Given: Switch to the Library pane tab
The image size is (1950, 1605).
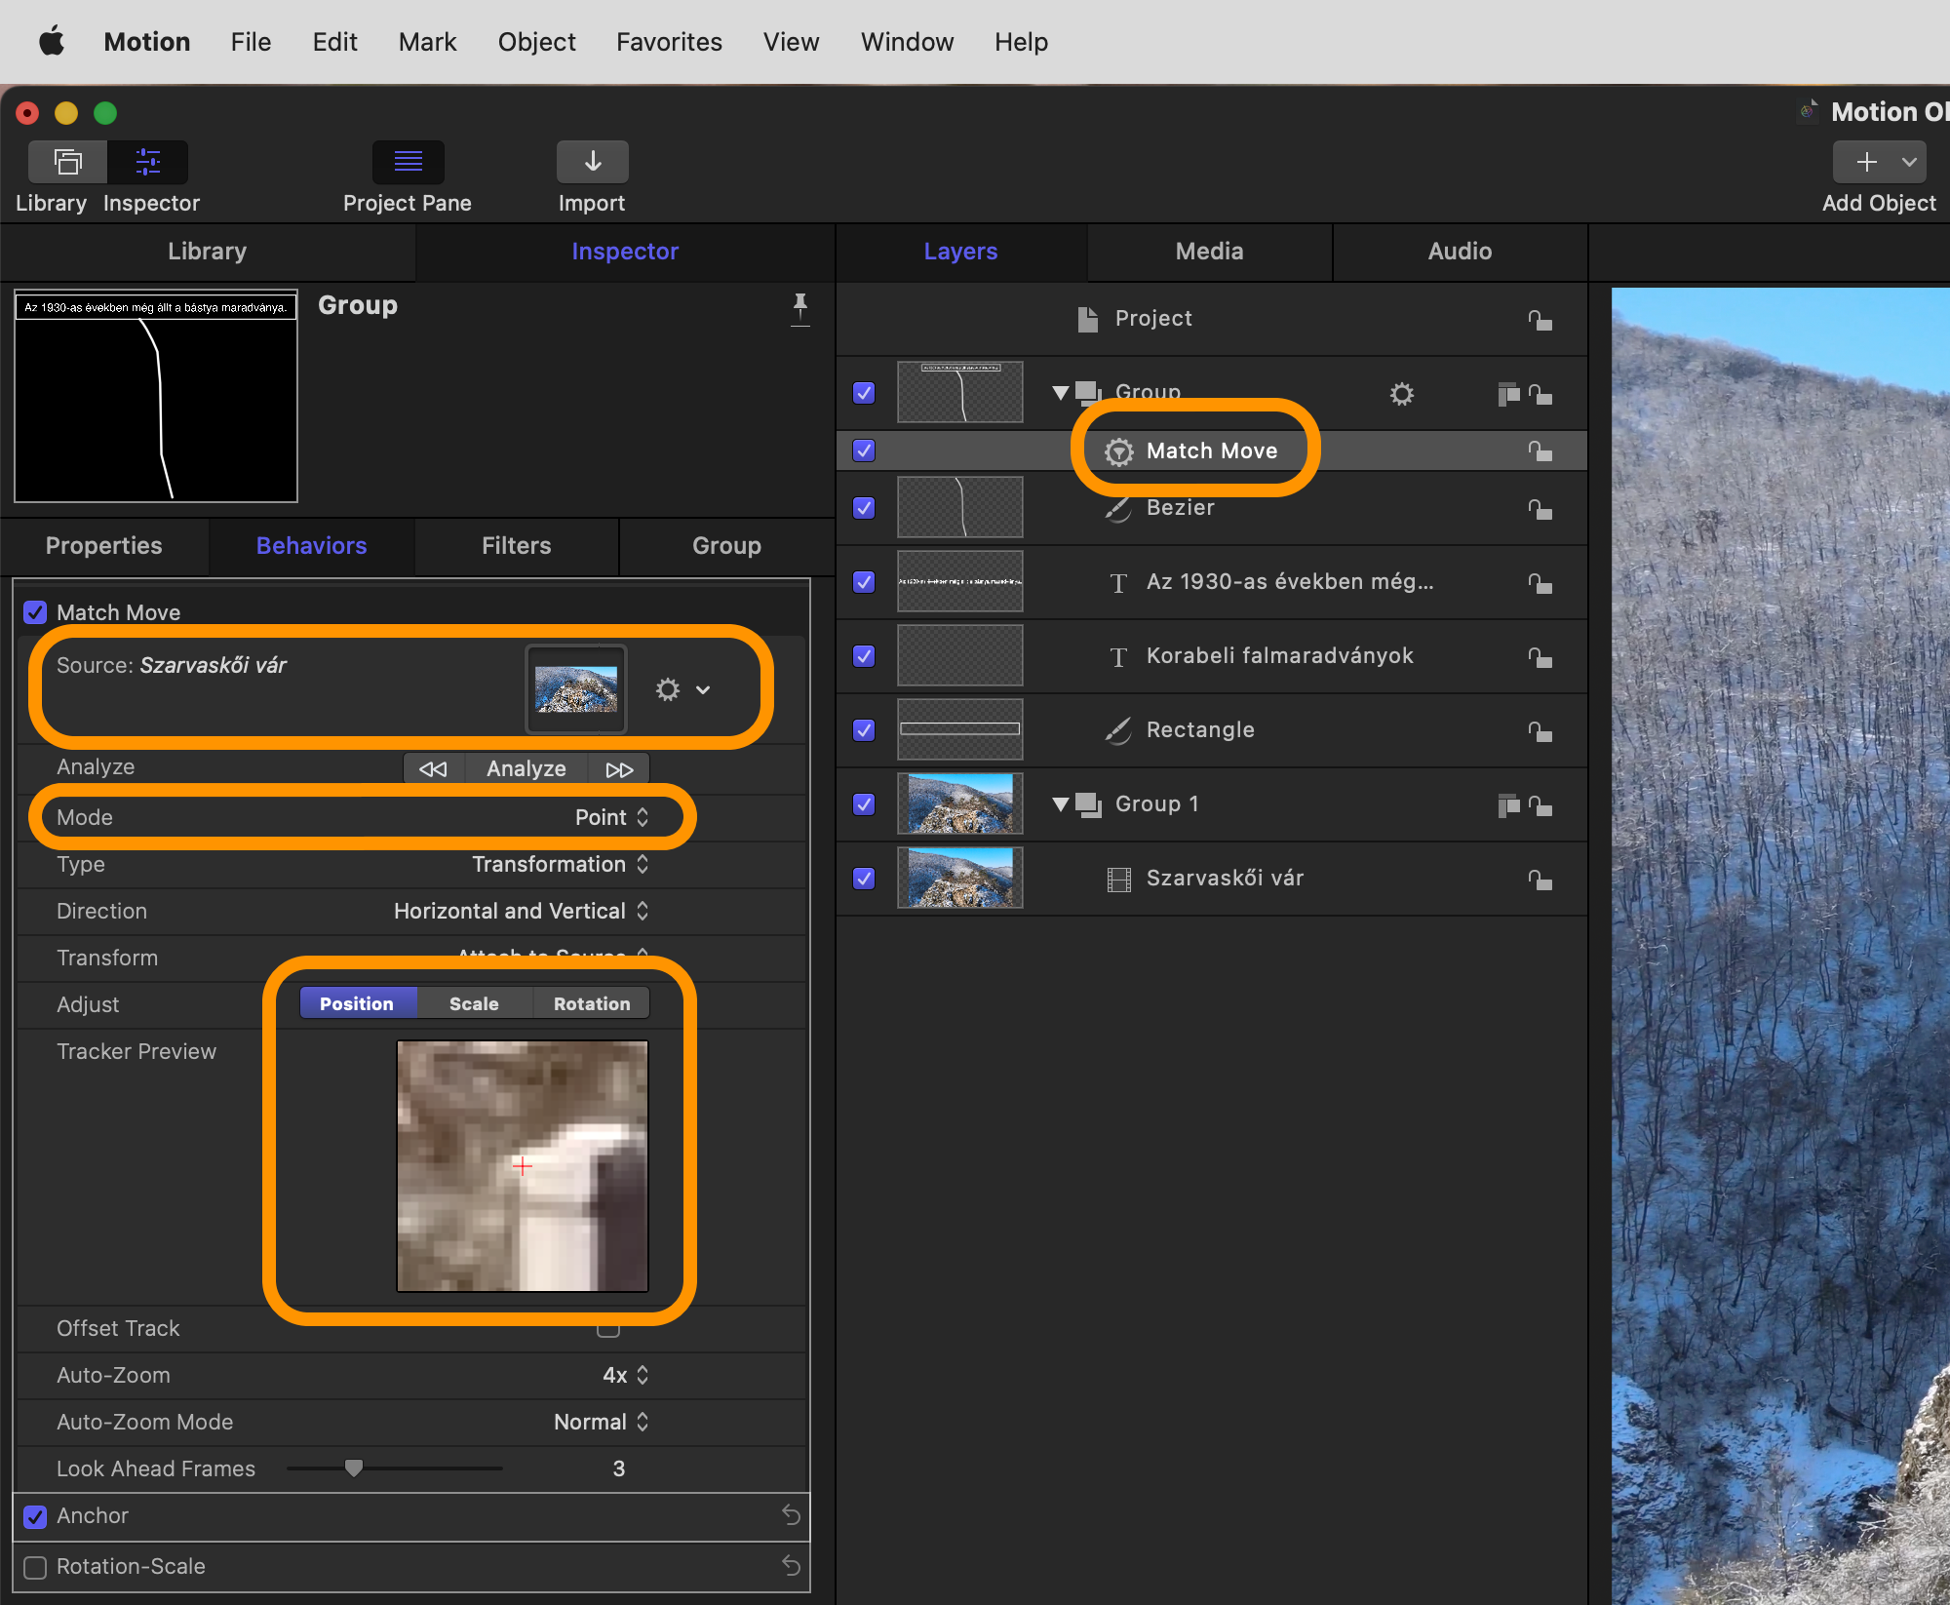Looking at the screenshot, I should pyautogui.click(x=208, y=252).
